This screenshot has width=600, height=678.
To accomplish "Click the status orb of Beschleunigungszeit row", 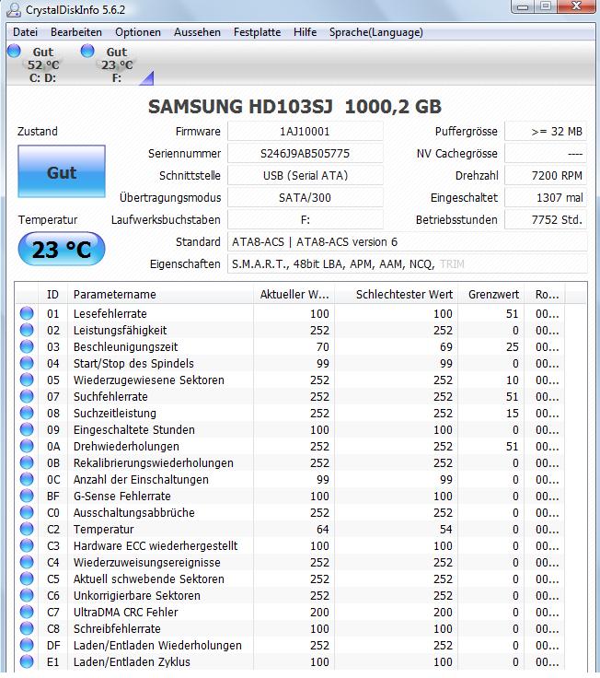I will tap(27, 346).
